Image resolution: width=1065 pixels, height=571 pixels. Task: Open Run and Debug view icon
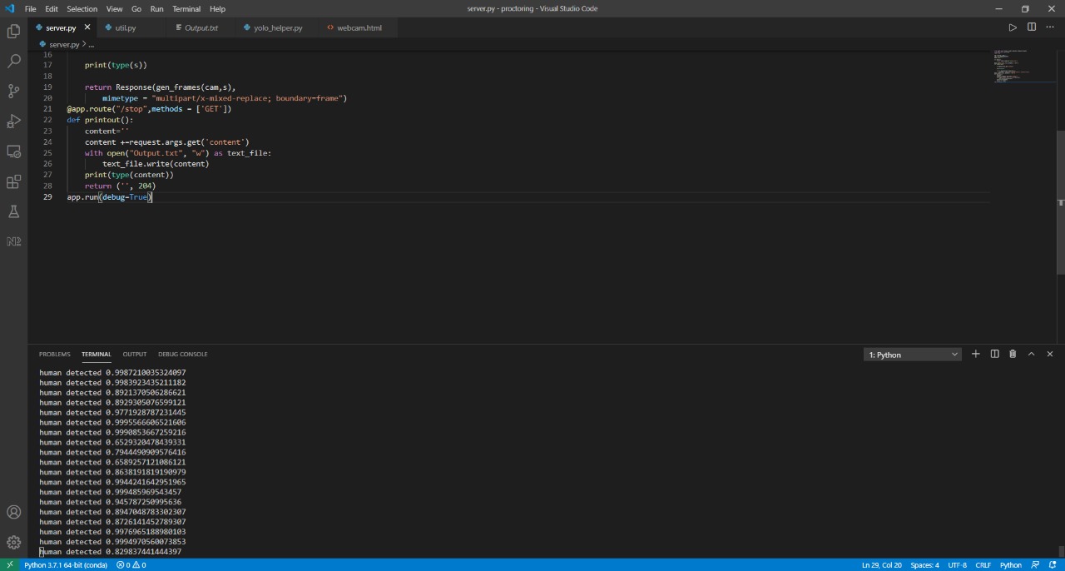[13, 122]
